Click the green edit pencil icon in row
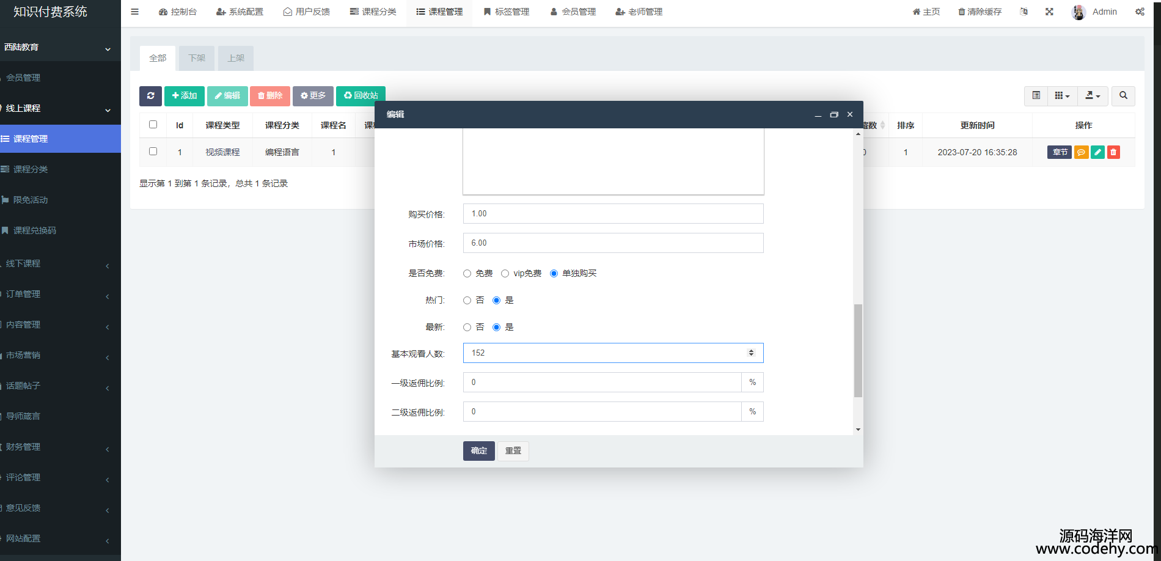The width and height of the screenshot is (1161, 561). click(x=1097, y=152)
